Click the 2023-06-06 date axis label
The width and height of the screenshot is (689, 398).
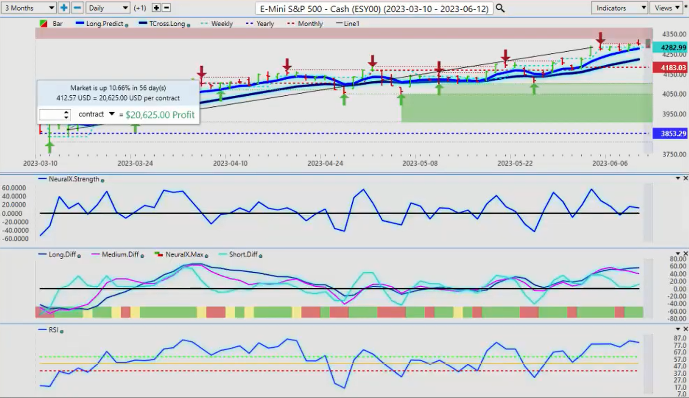(x=610, y=163)
